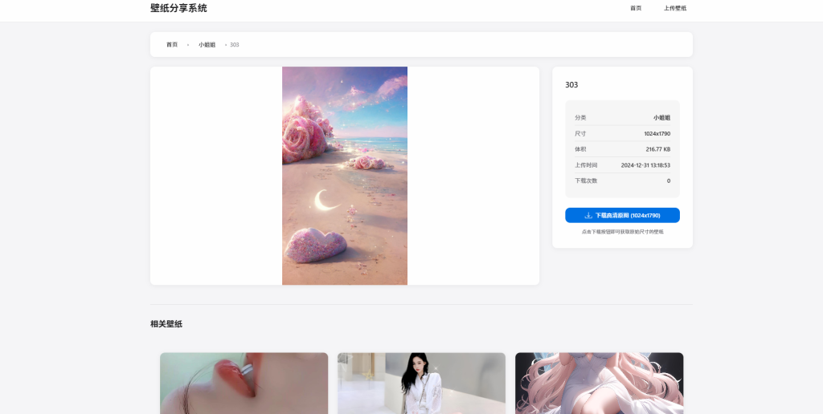Open the related wallpaper of woman in white

coord(421,384)
